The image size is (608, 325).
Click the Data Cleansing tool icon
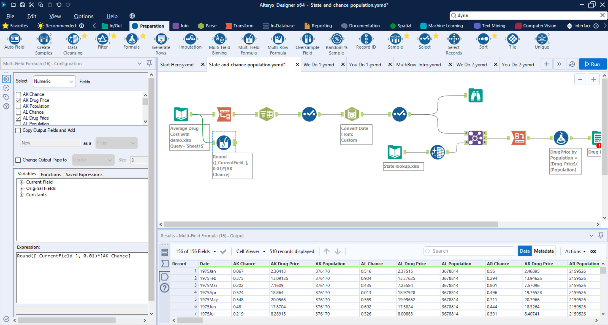point(73,39)
